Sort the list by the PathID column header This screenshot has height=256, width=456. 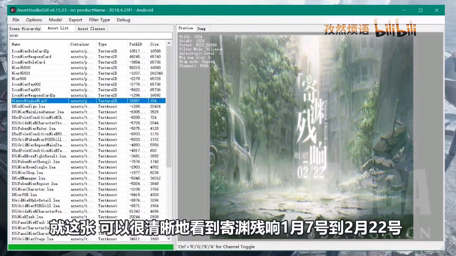[x=138, y=44]
